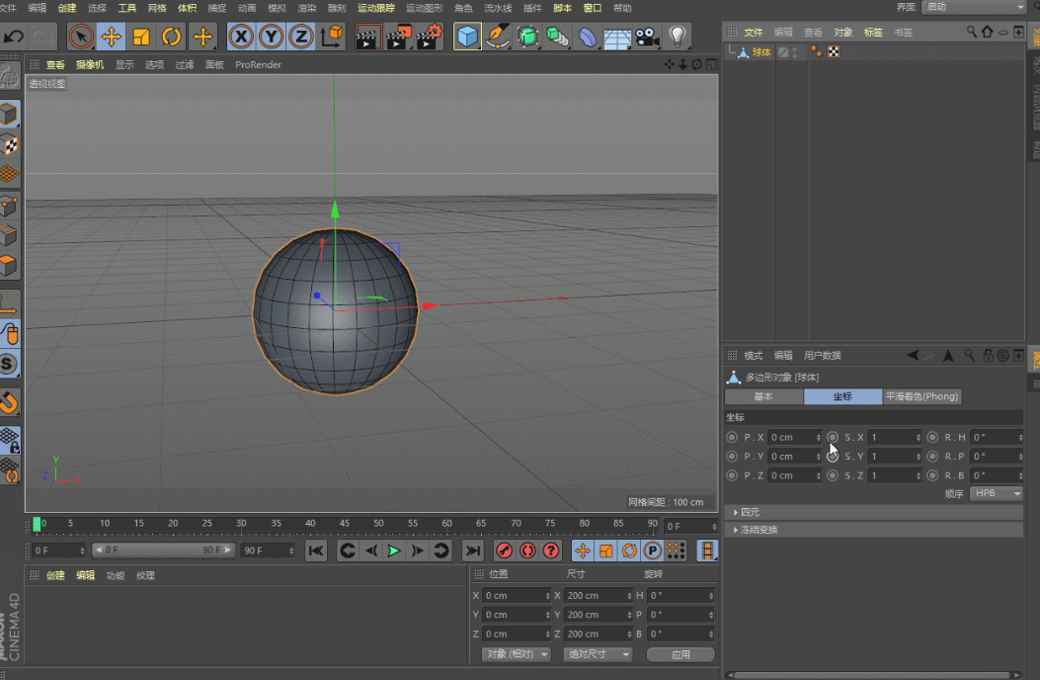This screenshot has width=1040, height=680.
Task: Select the Move tool in the toolbar
Action: (x=112, y=37)
